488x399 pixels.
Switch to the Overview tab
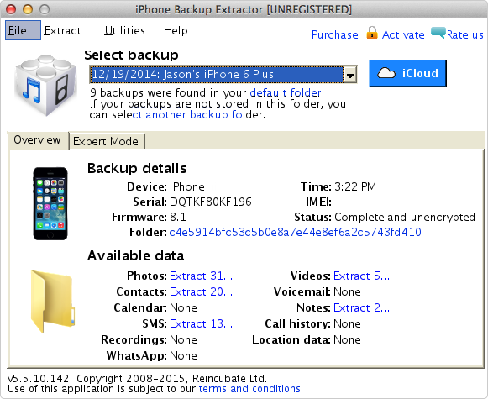coord(37,140)
